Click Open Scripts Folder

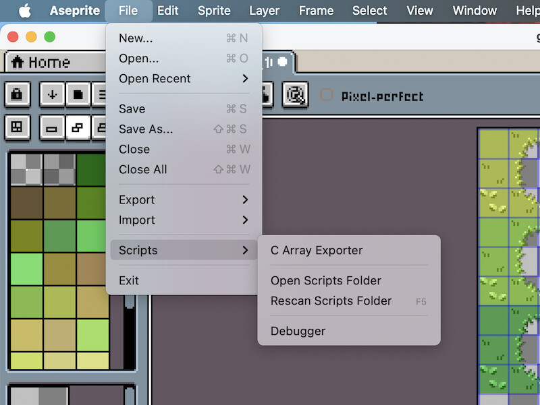(326, 281)
